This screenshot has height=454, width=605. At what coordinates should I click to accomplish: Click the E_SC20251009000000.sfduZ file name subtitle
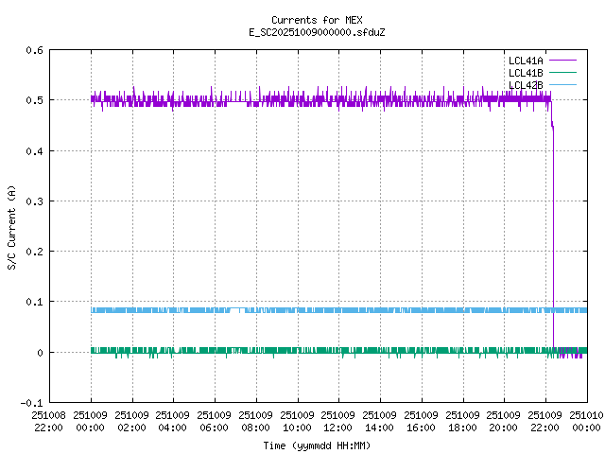point(317,32)
